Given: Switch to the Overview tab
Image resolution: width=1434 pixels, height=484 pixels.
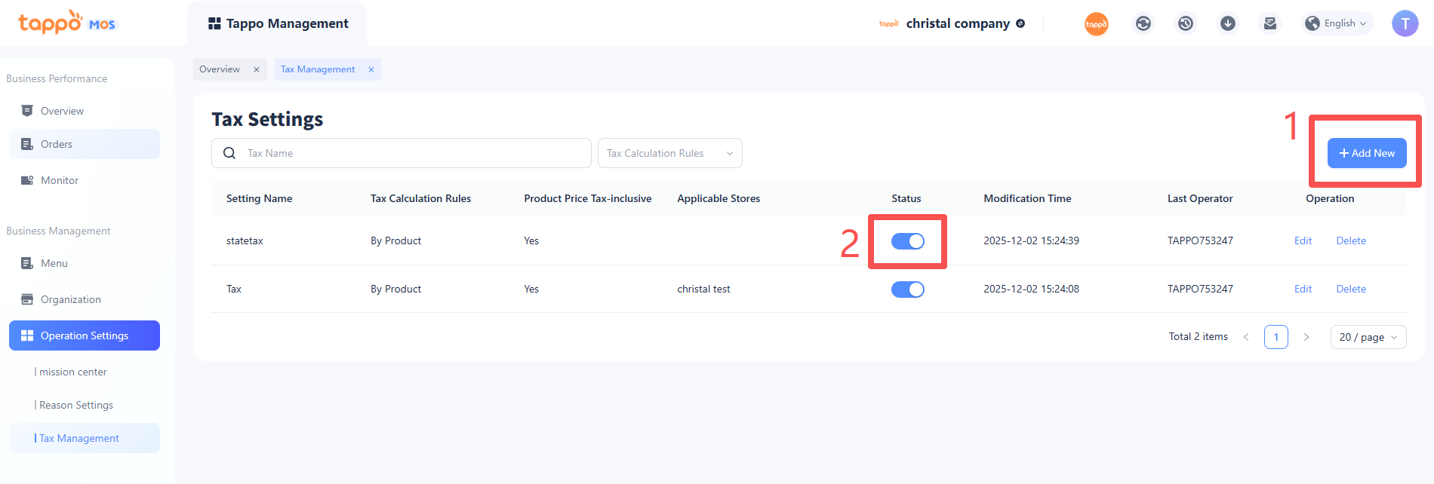Looking at the screenshot, I should point(220,69).
